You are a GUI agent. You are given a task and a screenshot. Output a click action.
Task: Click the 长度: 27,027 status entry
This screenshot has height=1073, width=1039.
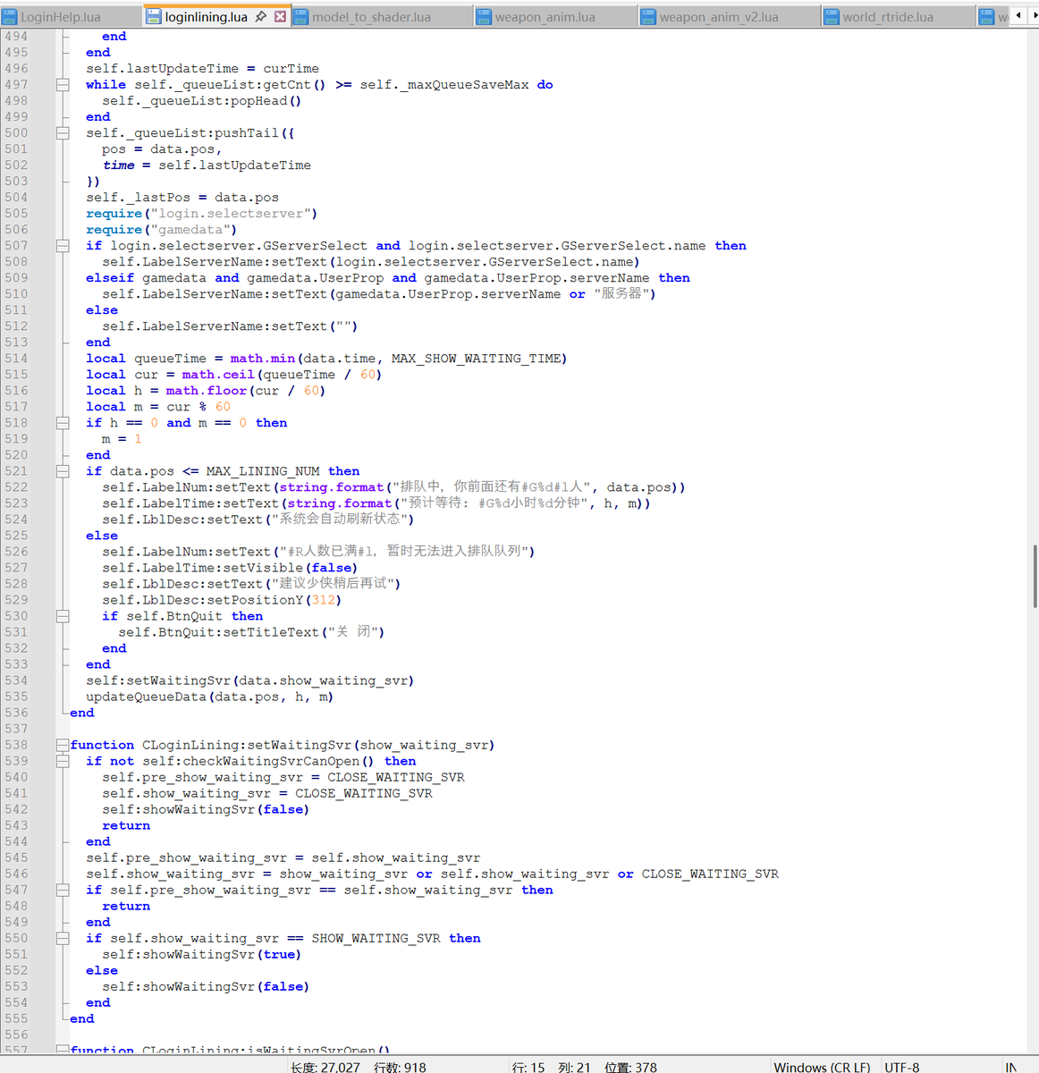coord(325,1067)
